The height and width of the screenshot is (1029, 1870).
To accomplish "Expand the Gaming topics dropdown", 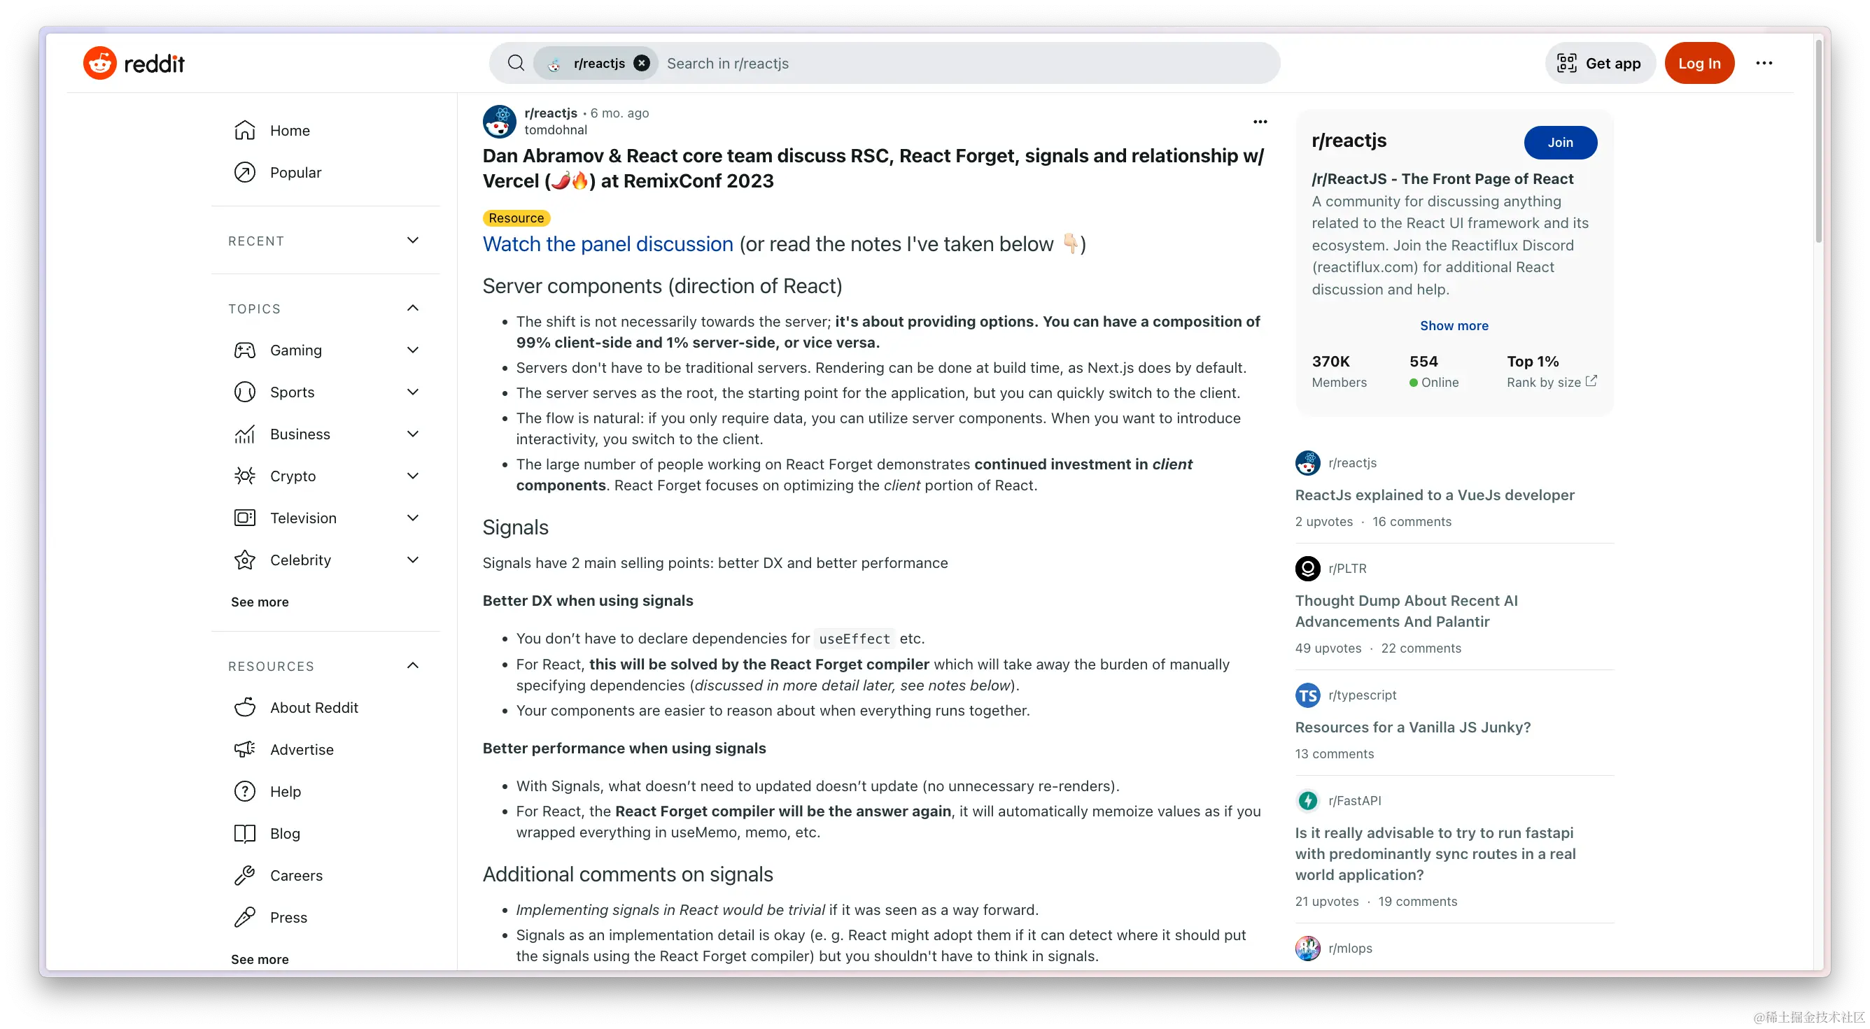I will tap(414, 348).
